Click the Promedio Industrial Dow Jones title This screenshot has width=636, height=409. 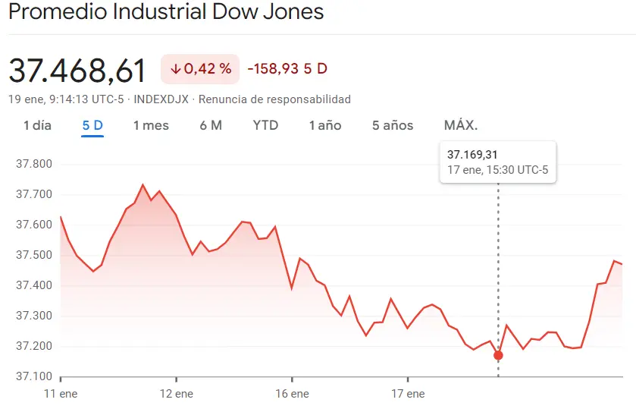pos(166,12)
